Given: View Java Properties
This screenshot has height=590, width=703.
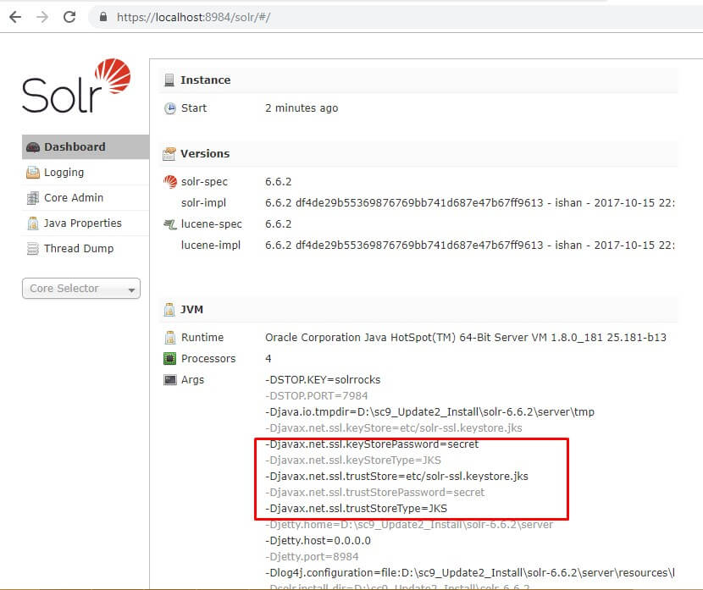Looking at the screenshot, I should [x=86, y=223].
